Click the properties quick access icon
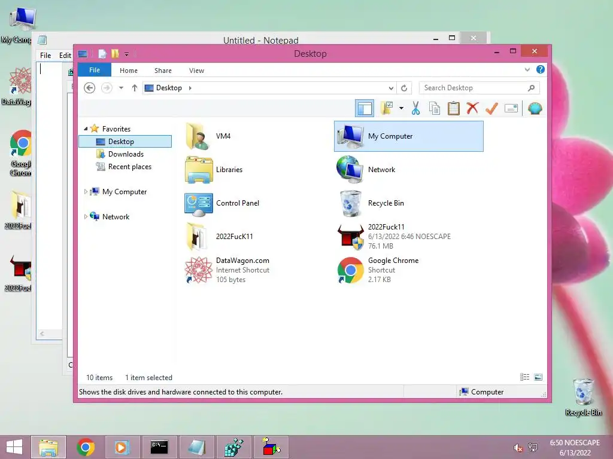The width and height of the screenshot is (613, 459). [x=102, y=53]
